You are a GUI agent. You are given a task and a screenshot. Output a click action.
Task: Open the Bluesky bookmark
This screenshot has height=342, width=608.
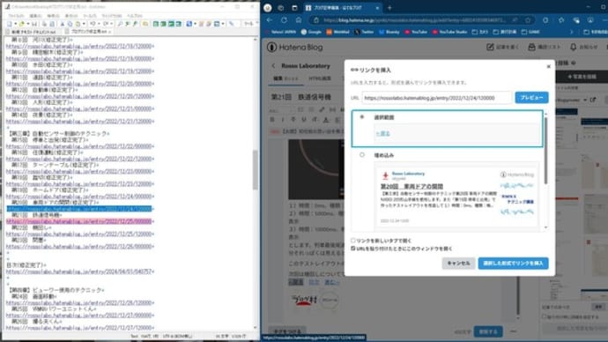(389, 32)
